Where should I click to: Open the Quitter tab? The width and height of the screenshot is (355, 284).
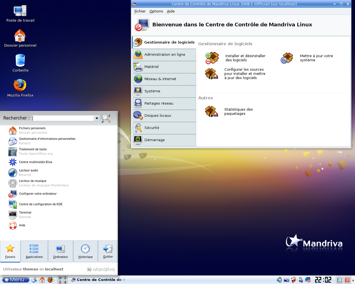[x=108, y=251]
